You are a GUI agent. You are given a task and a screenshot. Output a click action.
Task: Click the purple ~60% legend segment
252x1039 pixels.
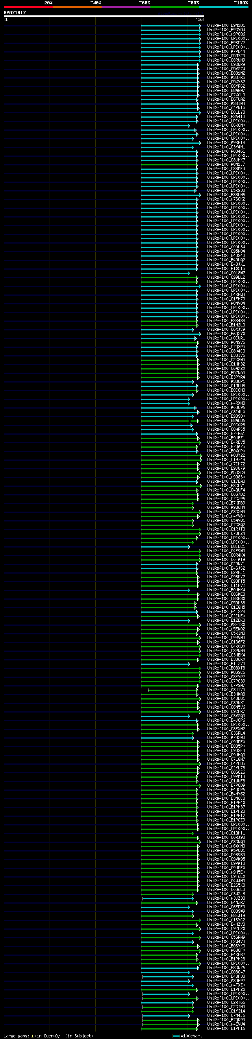[126, 7]
